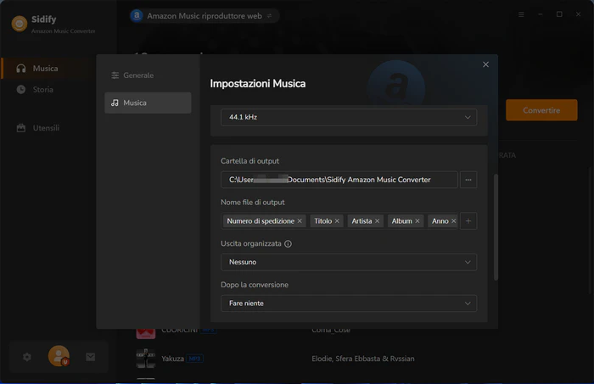The height and width of the screenshot is (384, 594).
Task: Click the Convertire button
Action: pos(541,110)
